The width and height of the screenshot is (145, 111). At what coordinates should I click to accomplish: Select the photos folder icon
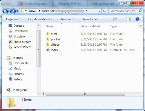(48, 39)
